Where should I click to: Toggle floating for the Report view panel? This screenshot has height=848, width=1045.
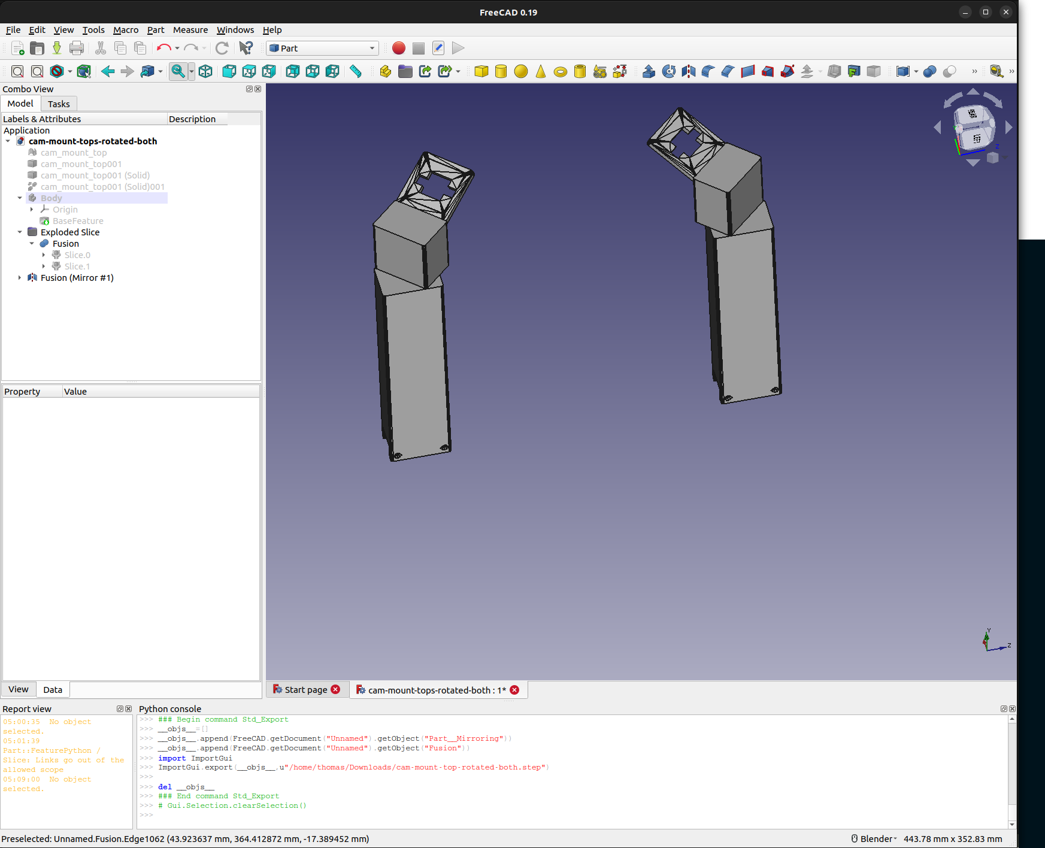[x=120, y=709]
